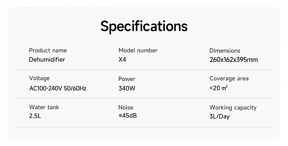Click the Power label

point(127,79)
